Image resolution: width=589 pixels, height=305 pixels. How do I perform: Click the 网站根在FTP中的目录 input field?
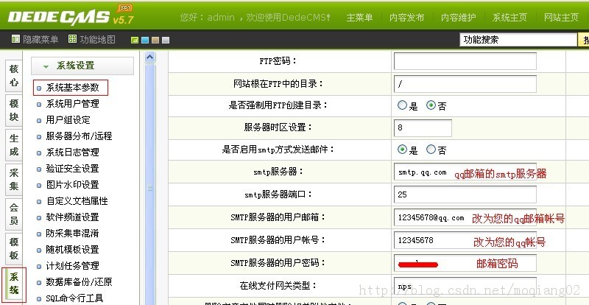point(465,84)
